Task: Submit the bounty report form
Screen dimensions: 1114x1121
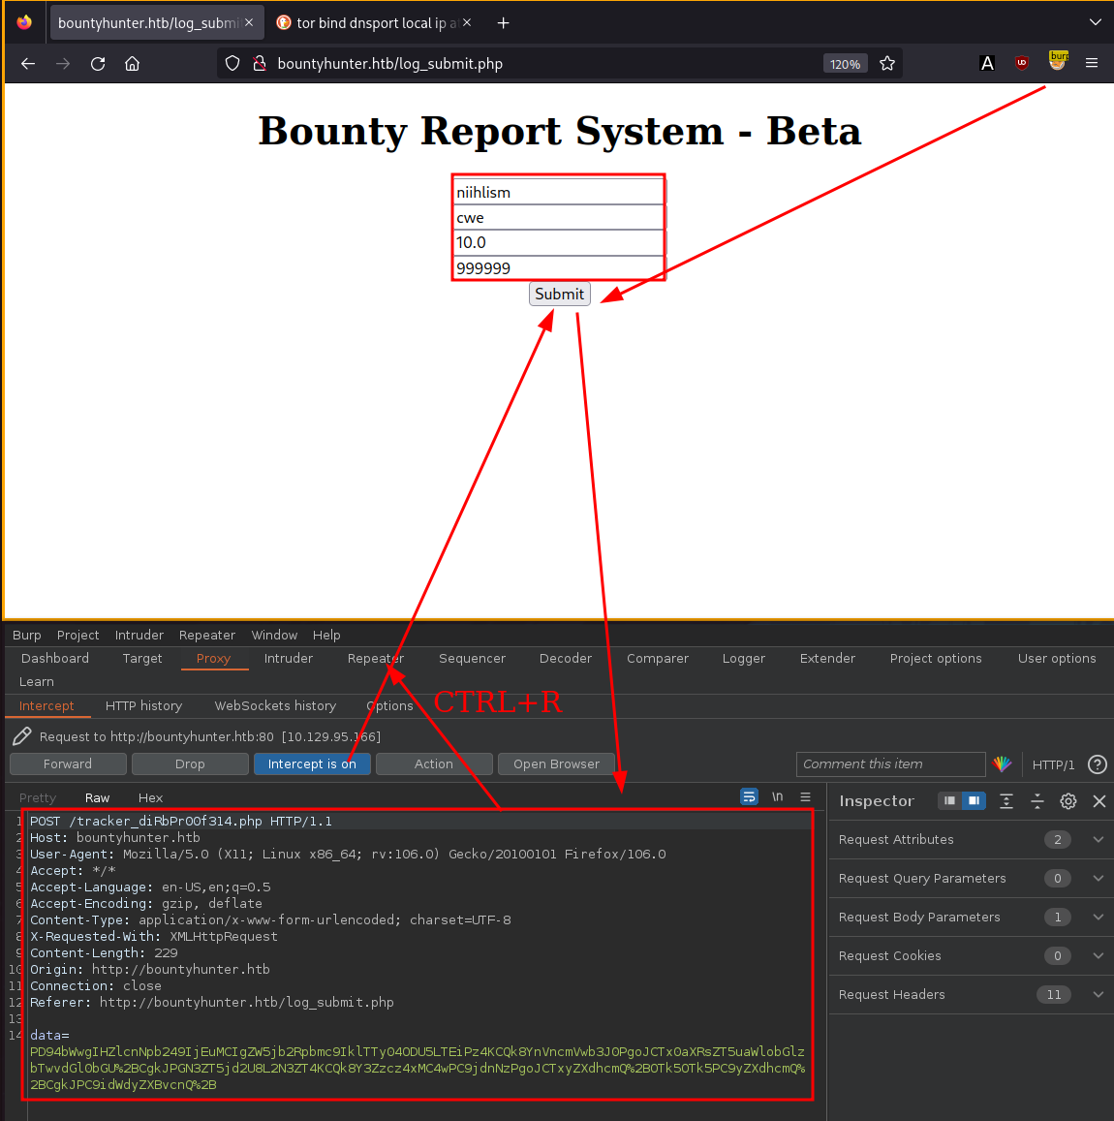Action: [560, 294]
